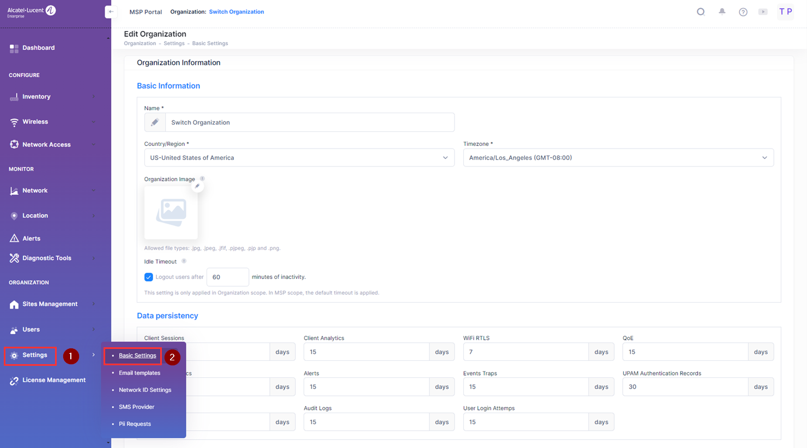Click the Network Access icon
Viewport: 807px width, 448px height.
14,145
